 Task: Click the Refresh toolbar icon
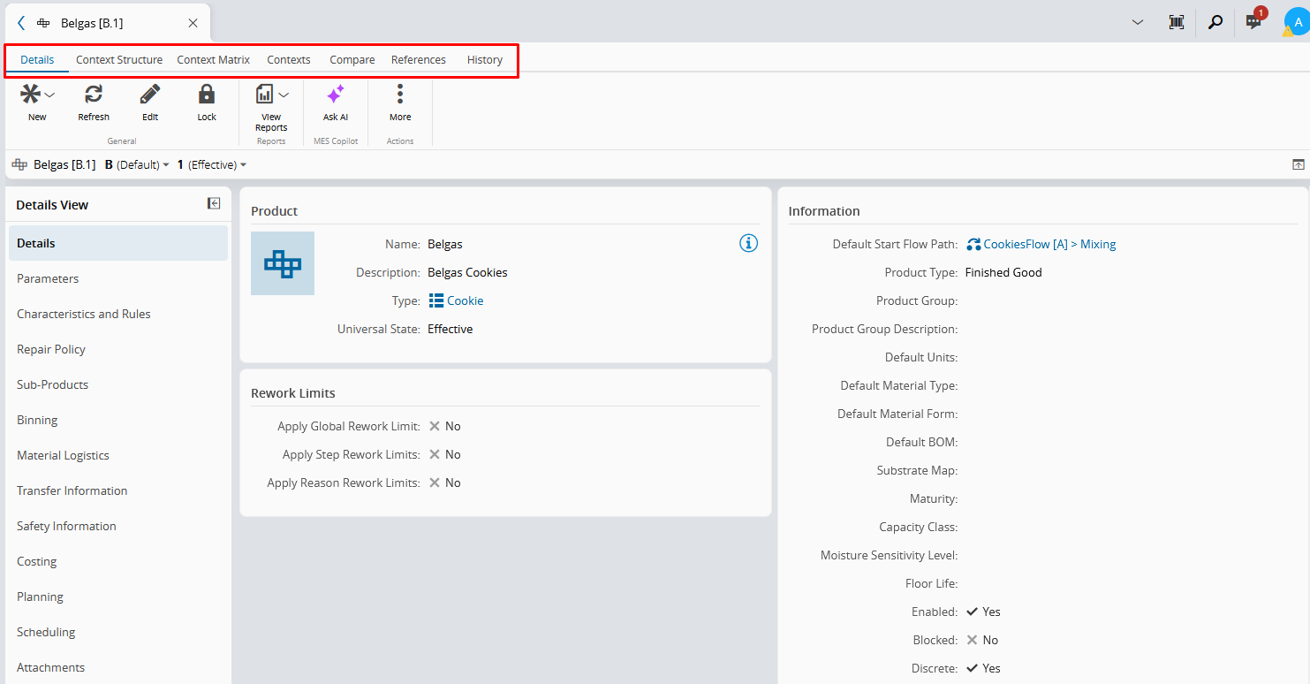94,94
